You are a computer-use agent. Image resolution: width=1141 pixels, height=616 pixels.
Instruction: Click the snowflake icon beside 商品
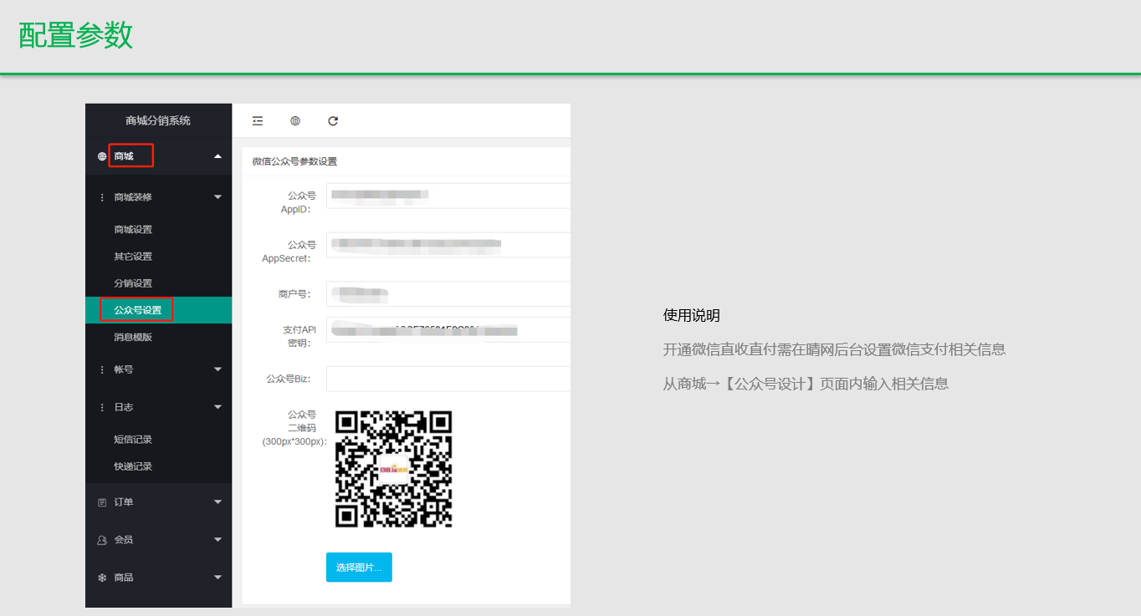102,578
